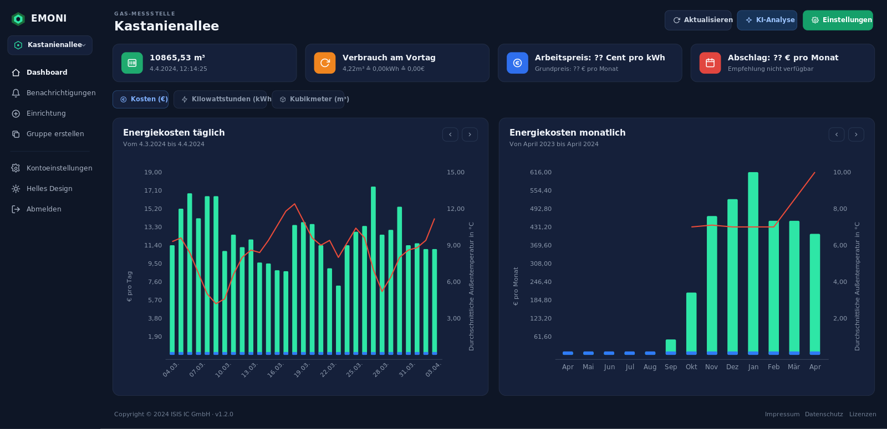Click the 4.4.2024, 12:14:25 timestamp
This screenshot has height=429, width=887.
pyautogui.click(x=179, y=69)
